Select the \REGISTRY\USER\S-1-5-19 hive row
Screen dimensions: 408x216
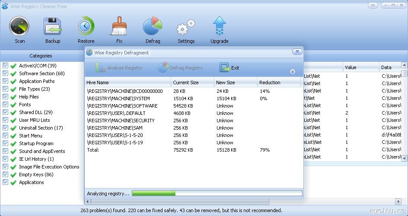coord(194,143)
